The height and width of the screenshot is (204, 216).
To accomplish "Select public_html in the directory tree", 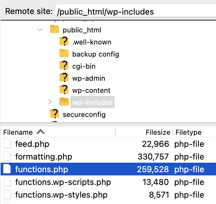I will [82, 30].
